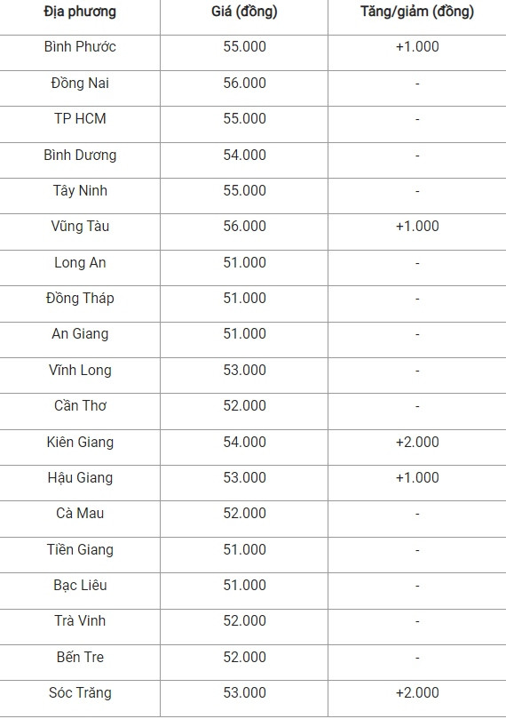
Task: Select the Đồng Tháp cell
Action: tap(80, 299)
